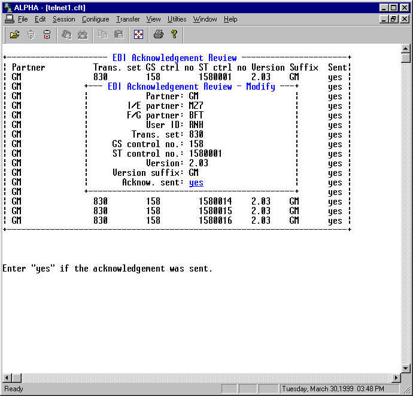413x396 pixels.
Task: Click the red disconnect session toolbar icon
Action: click(x=47, y=35)
